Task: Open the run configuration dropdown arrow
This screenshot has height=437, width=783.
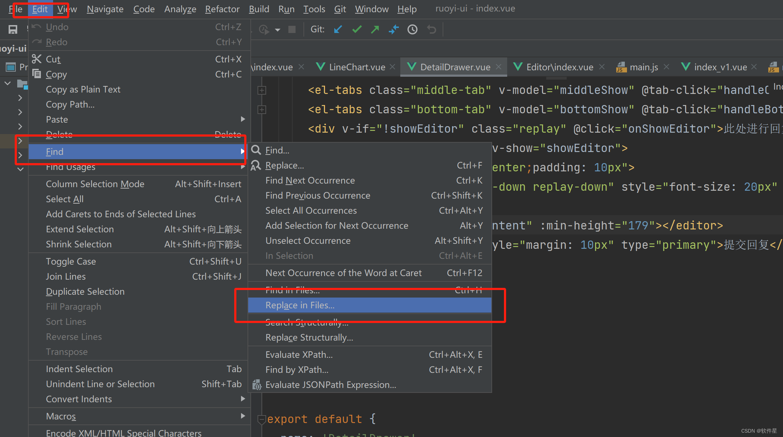Action: (278, 30)
